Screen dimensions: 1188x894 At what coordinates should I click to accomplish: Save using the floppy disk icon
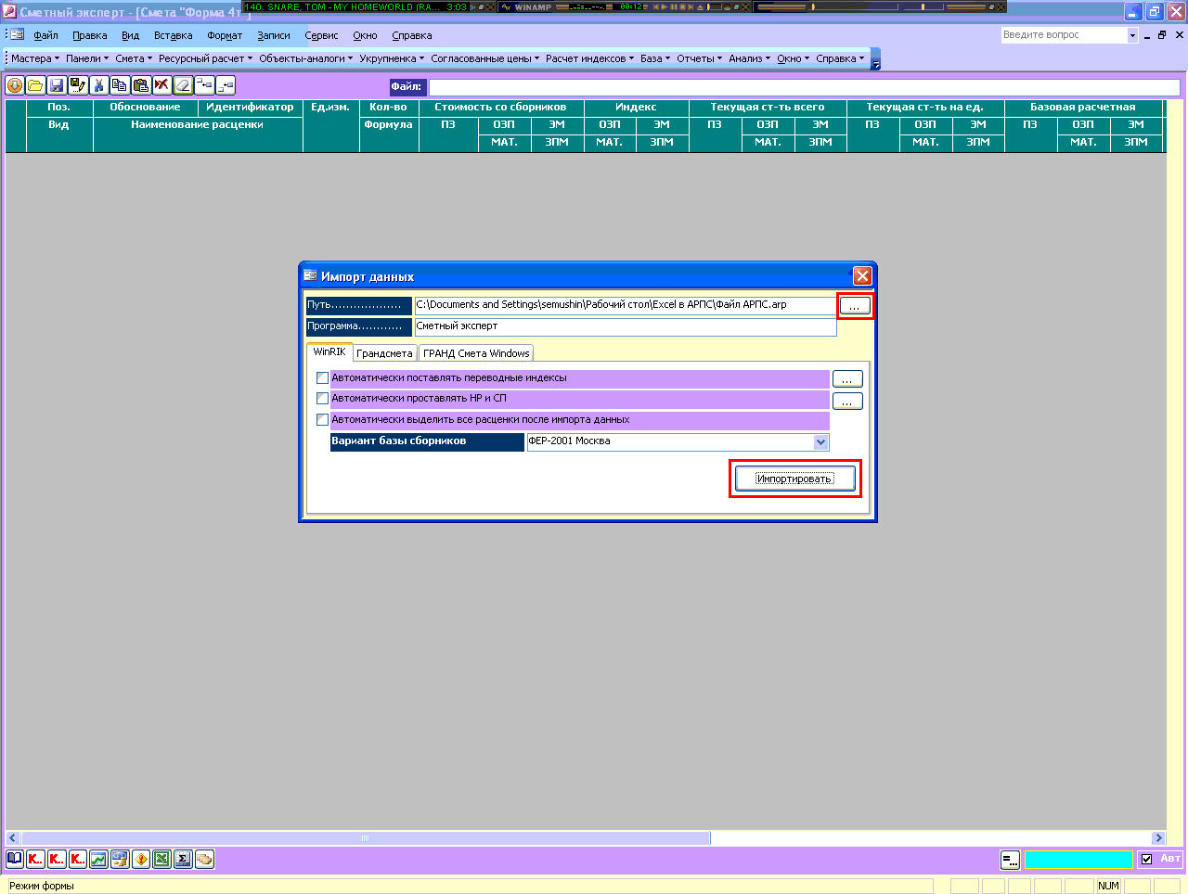(57, 85)
